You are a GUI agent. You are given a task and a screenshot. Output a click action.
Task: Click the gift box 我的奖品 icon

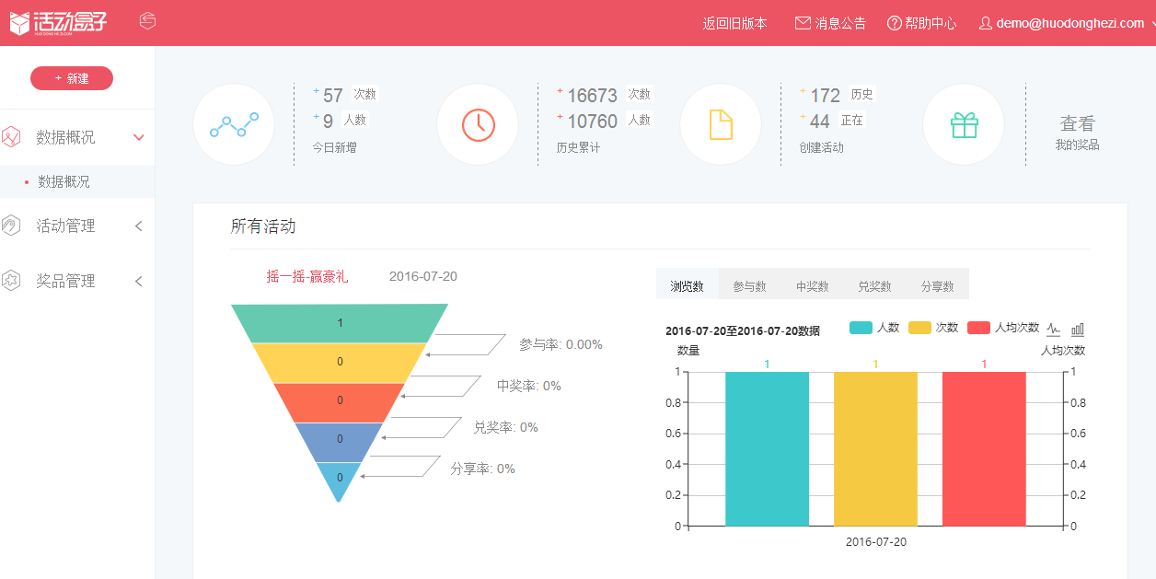(964, 124)
